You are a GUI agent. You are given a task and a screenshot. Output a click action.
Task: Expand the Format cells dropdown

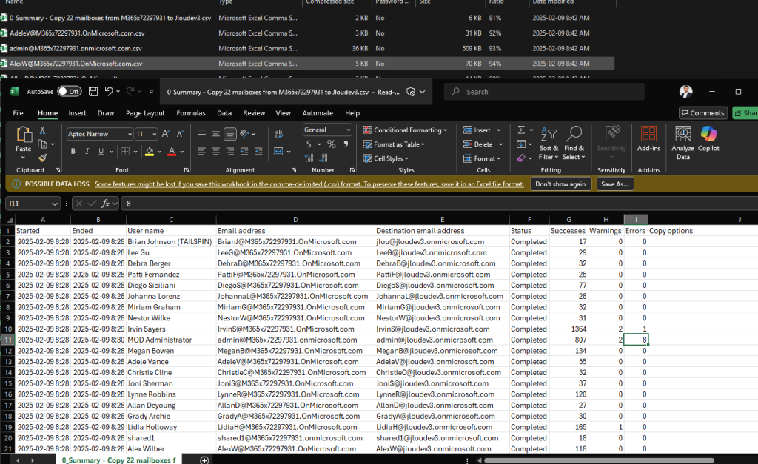click(498, 158)
